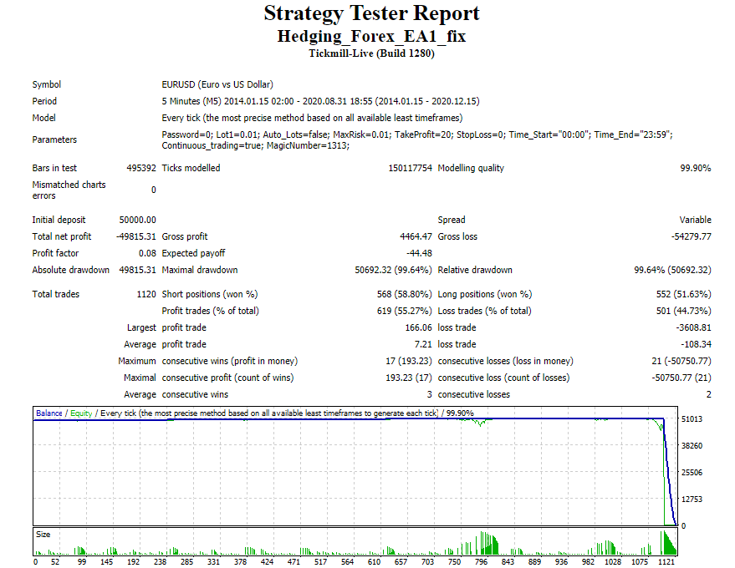The height and width of the screenshot is (568, 735).
Task: Select the Hedging_Forex_EA1_fix heading
Action: point(372,36)
